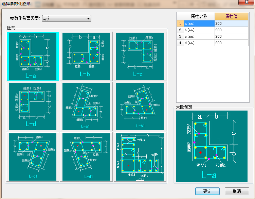Select the b(mm) property name cell
Viewport: 255px width, 199px height.
click(x=199, y=30)
